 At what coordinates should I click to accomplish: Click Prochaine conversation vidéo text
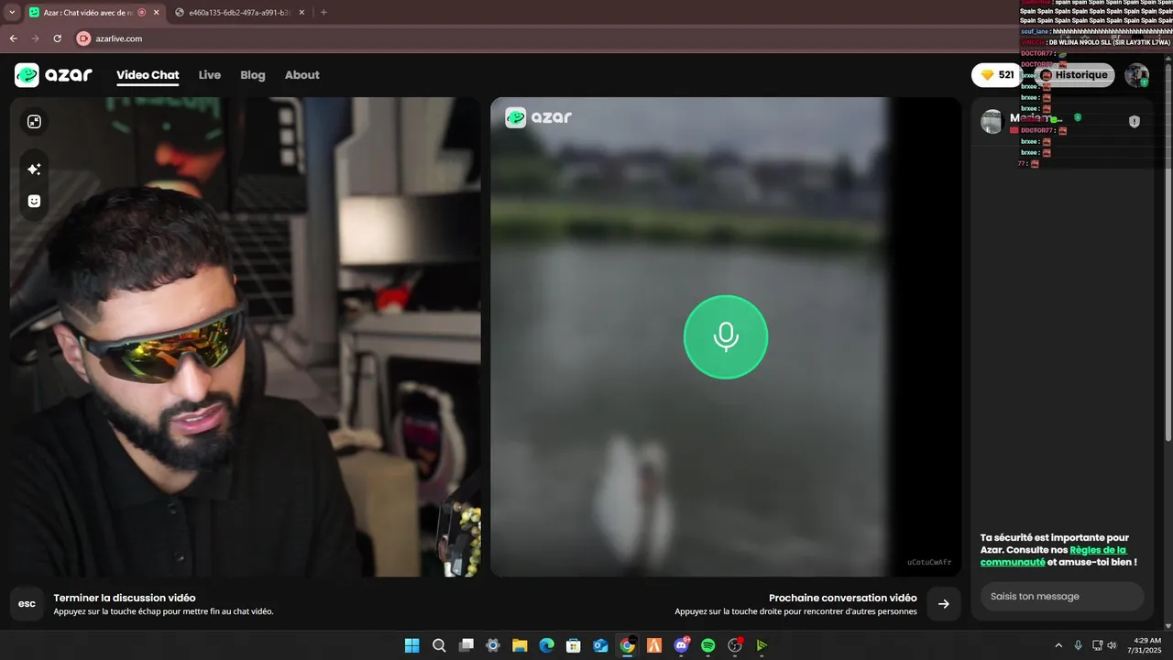coord(843,598)
